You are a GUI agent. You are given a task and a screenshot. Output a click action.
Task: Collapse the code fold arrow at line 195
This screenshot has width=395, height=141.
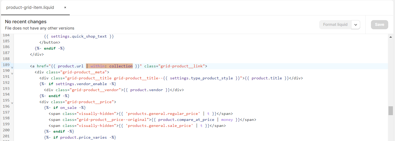point(12,103)
